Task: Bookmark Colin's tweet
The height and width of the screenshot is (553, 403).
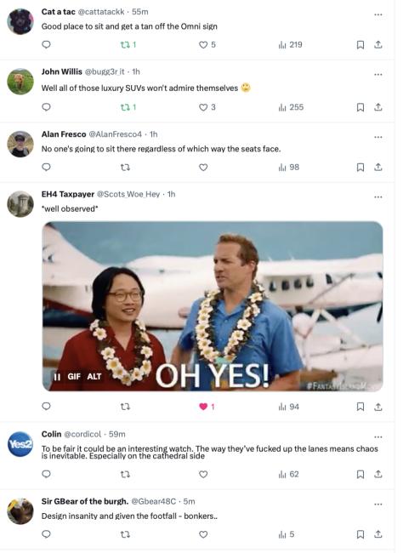Action: [360, 475]
